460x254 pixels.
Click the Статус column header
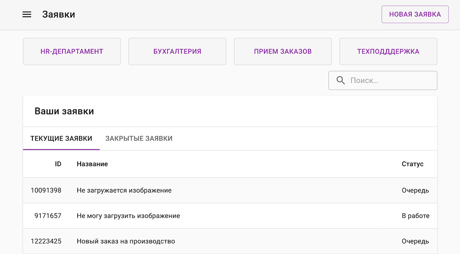tap(413, 164)
